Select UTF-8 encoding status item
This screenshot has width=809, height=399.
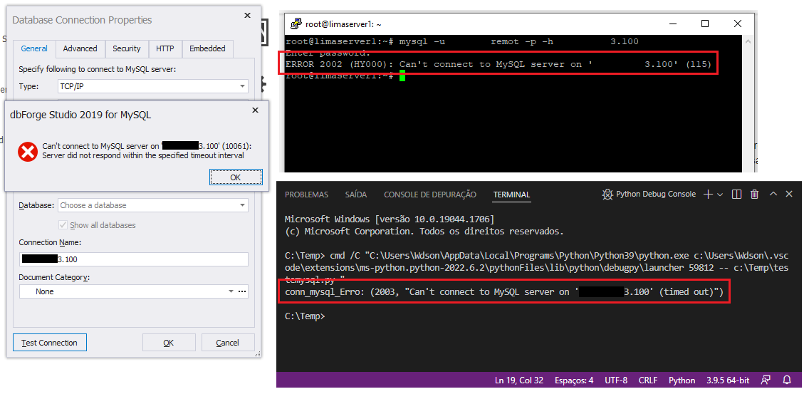pyautogui.click(x=616, y=380)
